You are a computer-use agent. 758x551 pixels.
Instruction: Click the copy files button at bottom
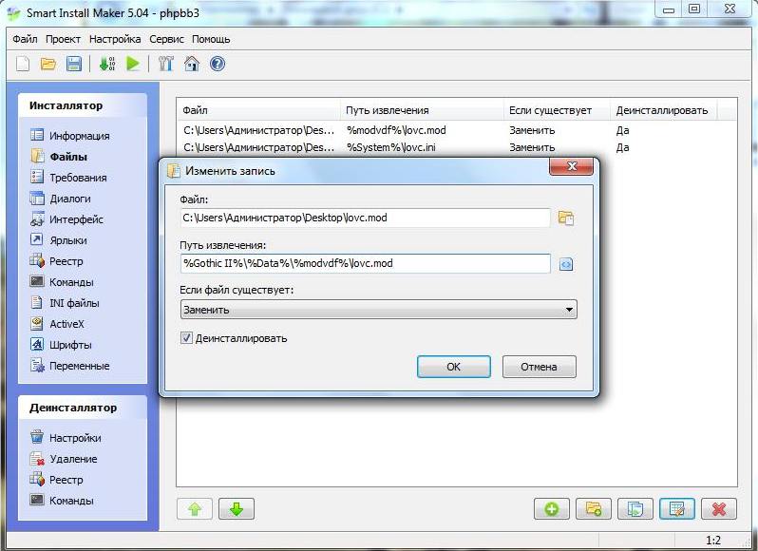pyautogui.click(x=635, y=509)
